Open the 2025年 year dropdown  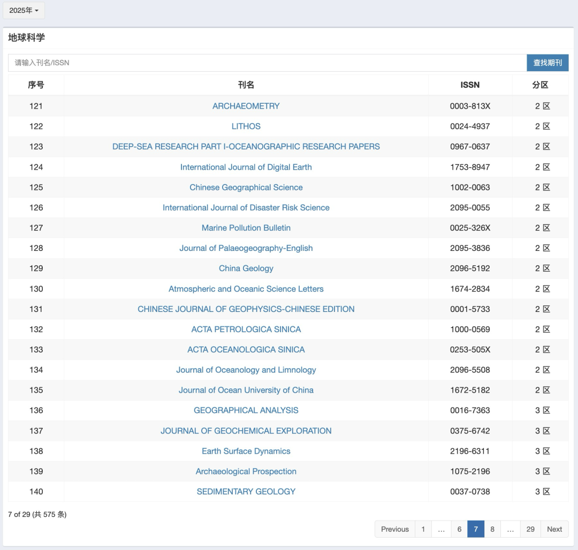[24, 10]
